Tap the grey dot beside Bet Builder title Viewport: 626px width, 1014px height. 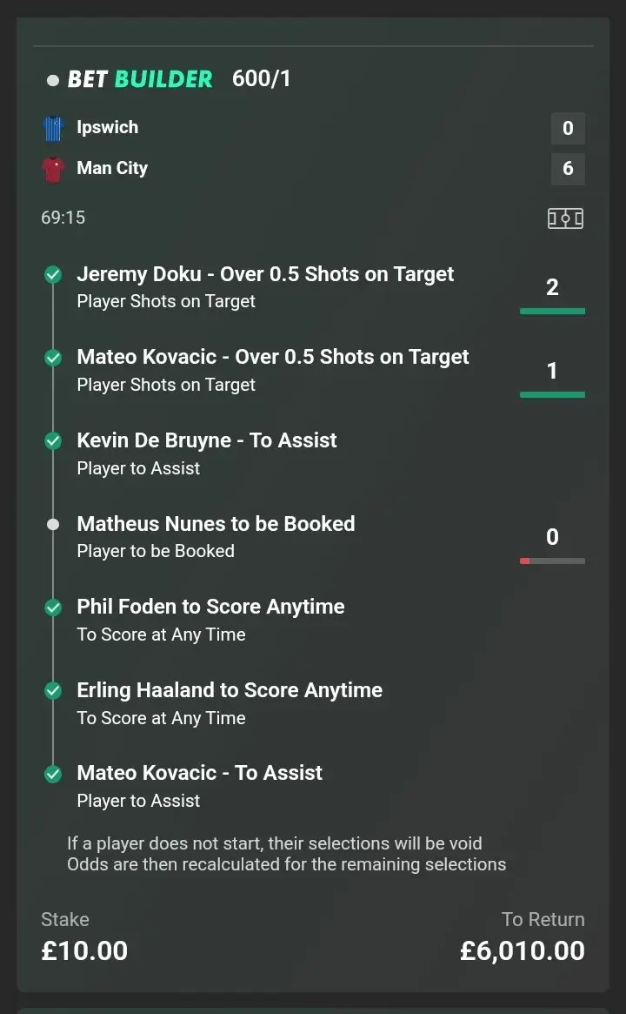pos(53,80)
